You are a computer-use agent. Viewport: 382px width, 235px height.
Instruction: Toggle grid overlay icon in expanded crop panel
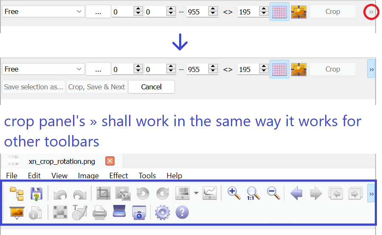279,69
